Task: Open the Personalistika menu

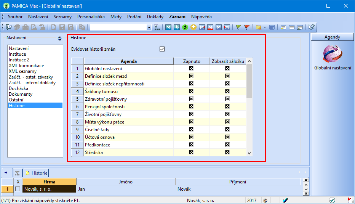Action: (x=91, y=17)
